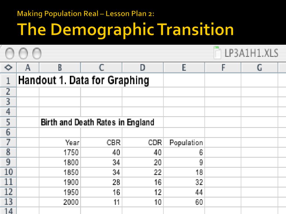Viewport: 286px width, 214px height.
Task: Click the year cell '1750'
Action: coord(60,152)
